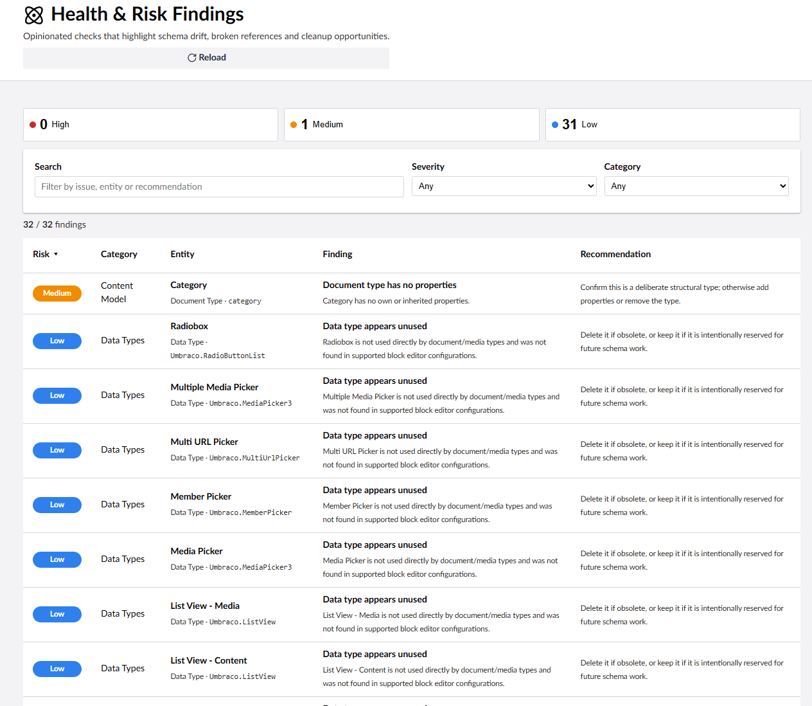The image size is (812, 706).
Task: Select the Member Picker entity name
Action: click(x=201, y=497)
